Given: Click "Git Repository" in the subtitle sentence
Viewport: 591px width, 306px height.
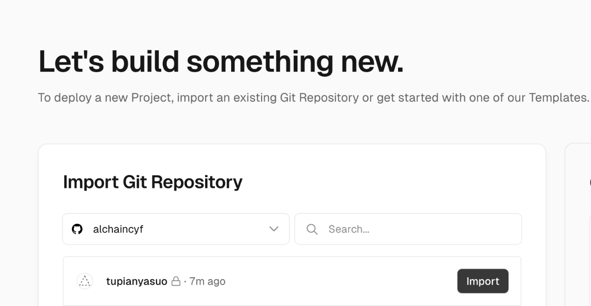Looking at the screenshot, I should 319,98.
